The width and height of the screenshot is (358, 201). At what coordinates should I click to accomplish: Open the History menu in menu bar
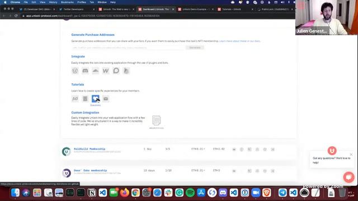53,2
